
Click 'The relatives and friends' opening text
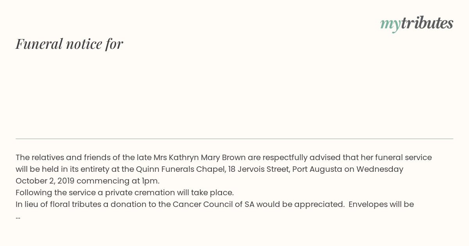60,158
